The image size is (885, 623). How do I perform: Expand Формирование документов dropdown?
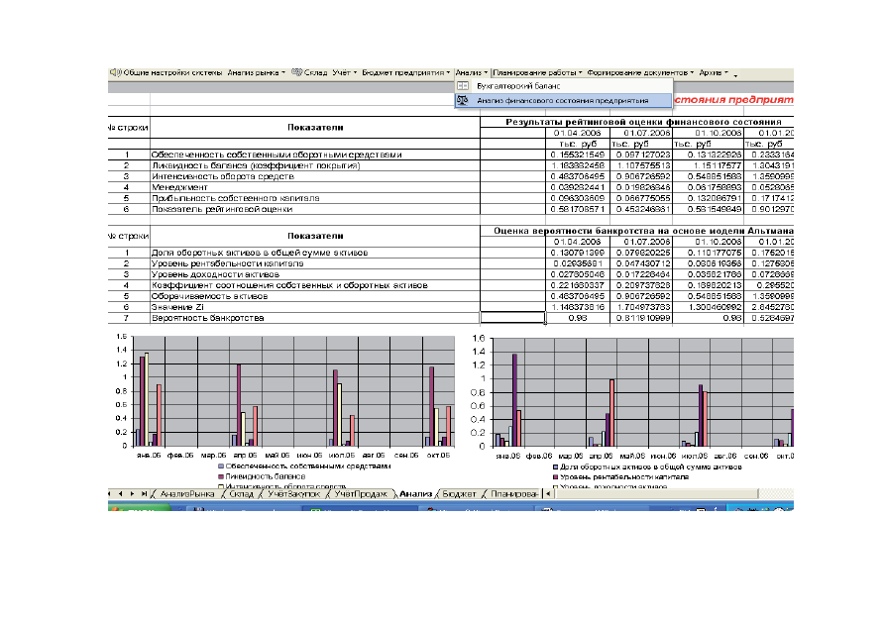640,72
